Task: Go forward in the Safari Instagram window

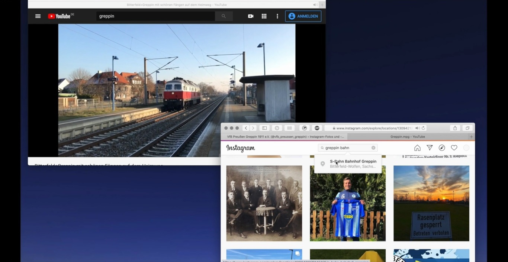Action: click(x=253, y=128)
